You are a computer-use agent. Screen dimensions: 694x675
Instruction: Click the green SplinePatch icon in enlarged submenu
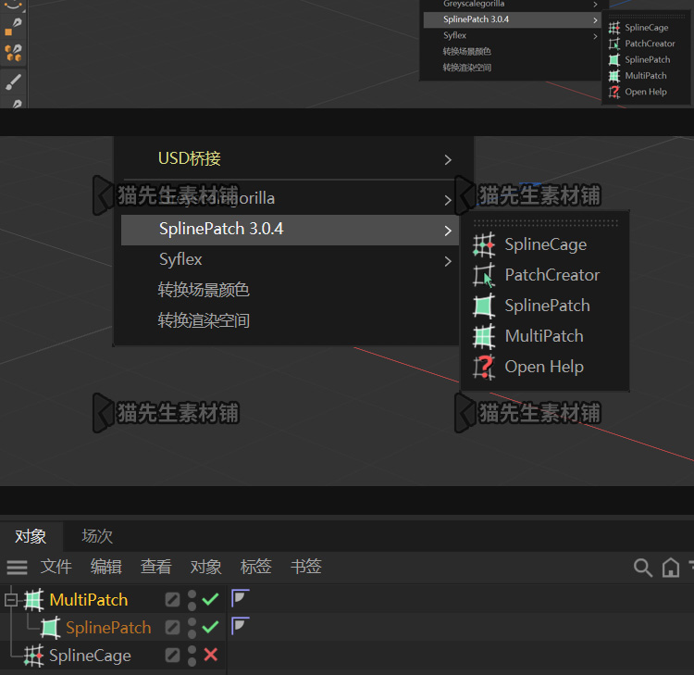(x=484, y=306)
